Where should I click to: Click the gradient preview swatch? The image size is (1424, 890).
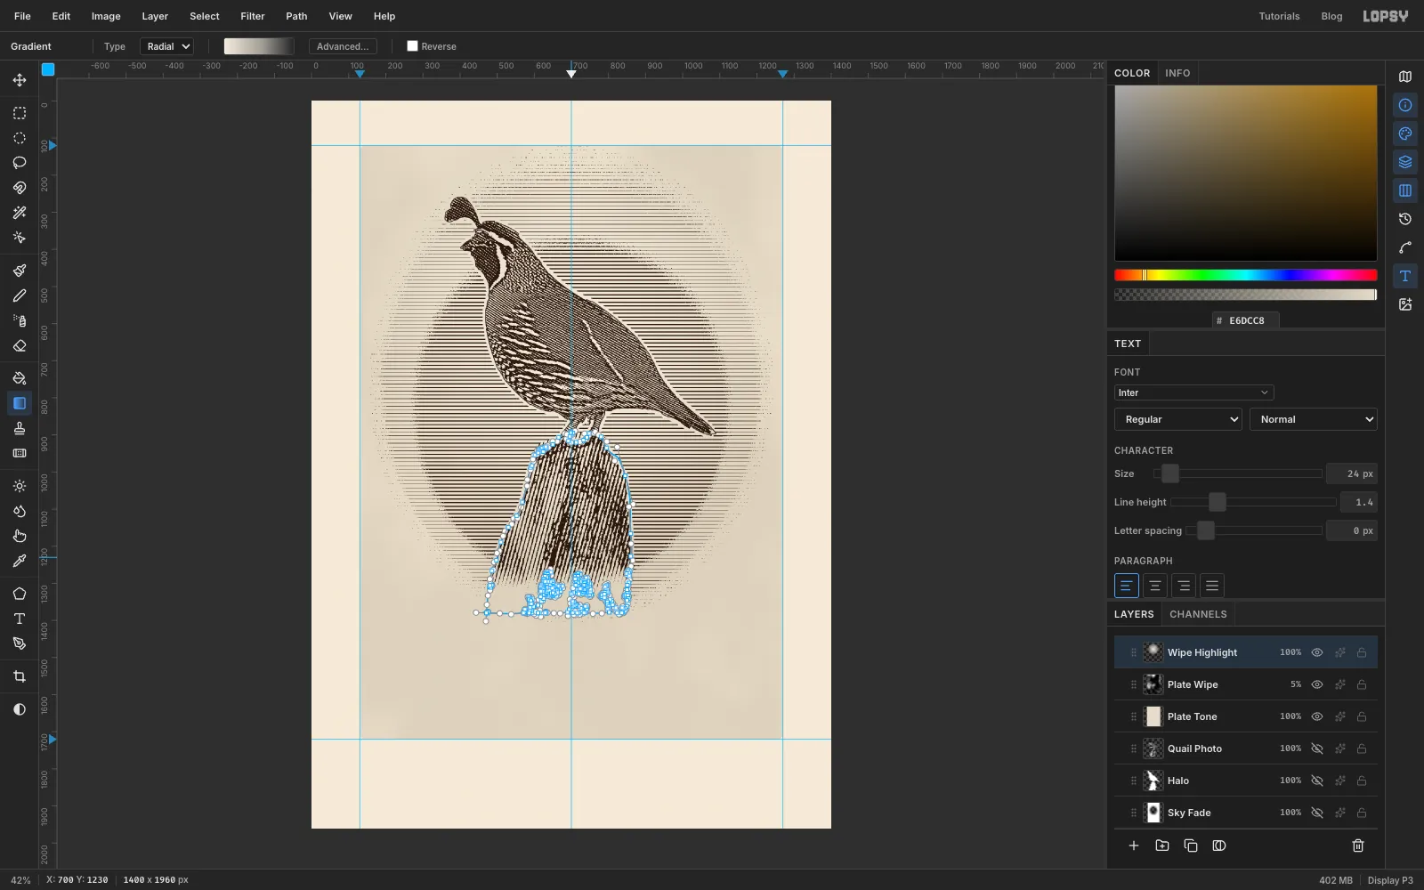coord(259,46)
